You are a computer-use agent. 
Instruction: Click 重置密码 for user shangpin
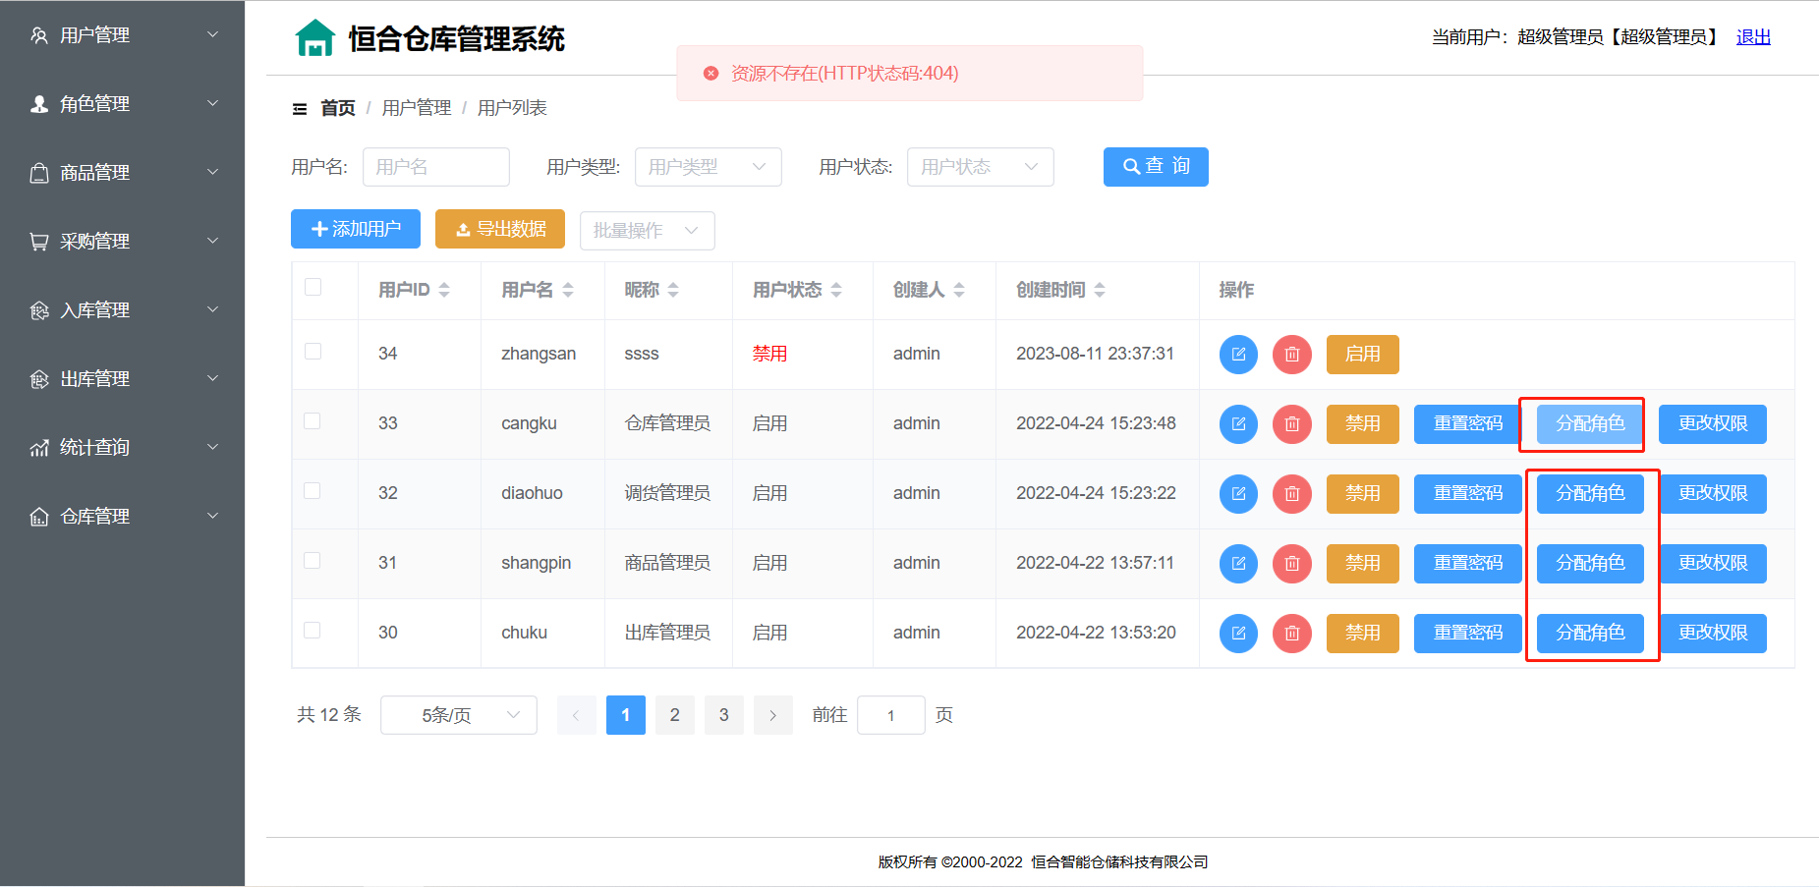1468,564
